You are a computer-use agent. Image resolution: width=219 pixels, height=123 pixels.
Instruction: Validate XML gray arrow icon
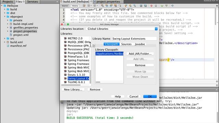(166, 6)
